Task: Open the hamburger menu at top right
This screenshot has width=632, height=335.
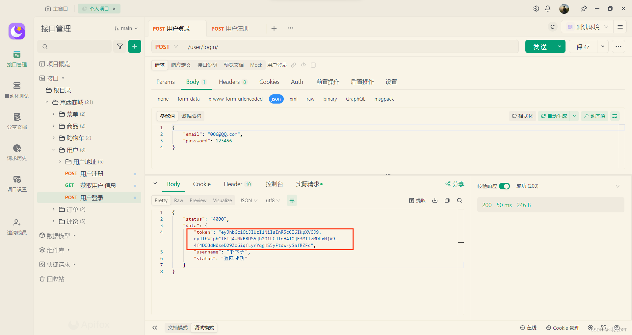Action: [x=620, y=27]
